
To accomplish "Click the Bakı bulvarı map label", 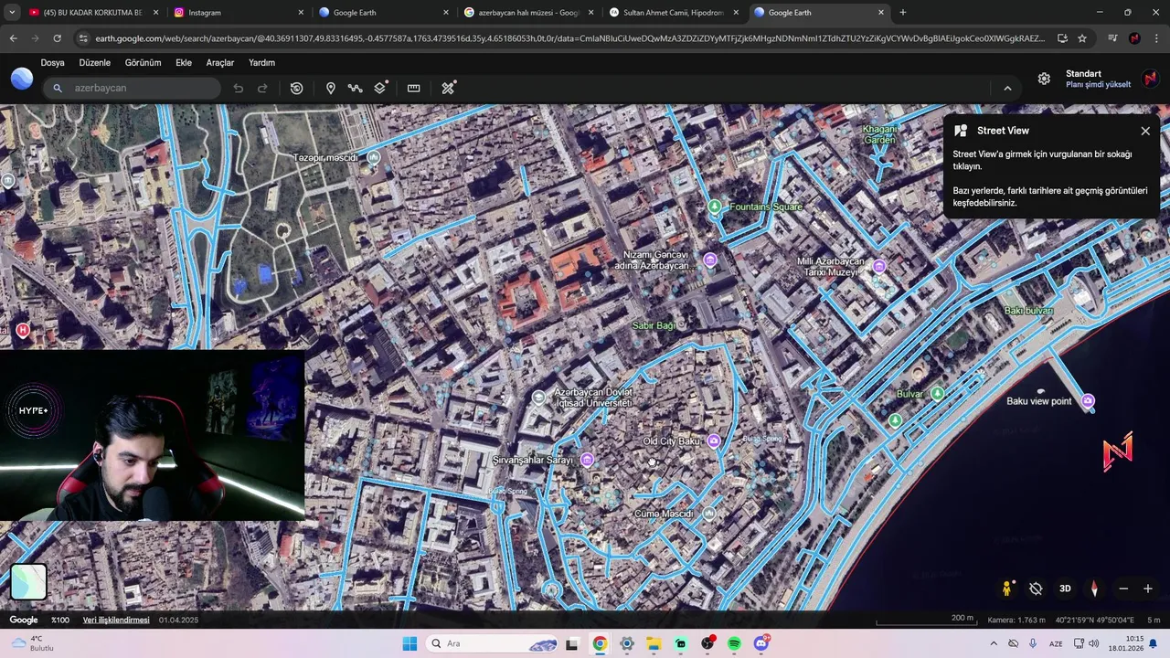I will tap(1028, 311).
